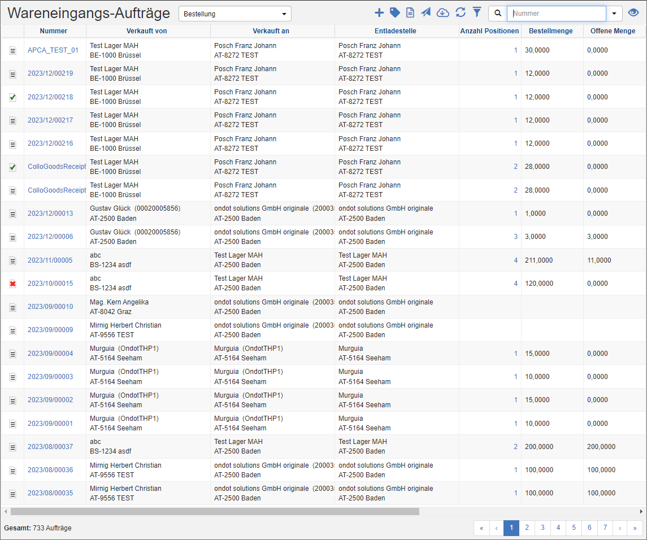Click the cloud download icon

point(443,13)
